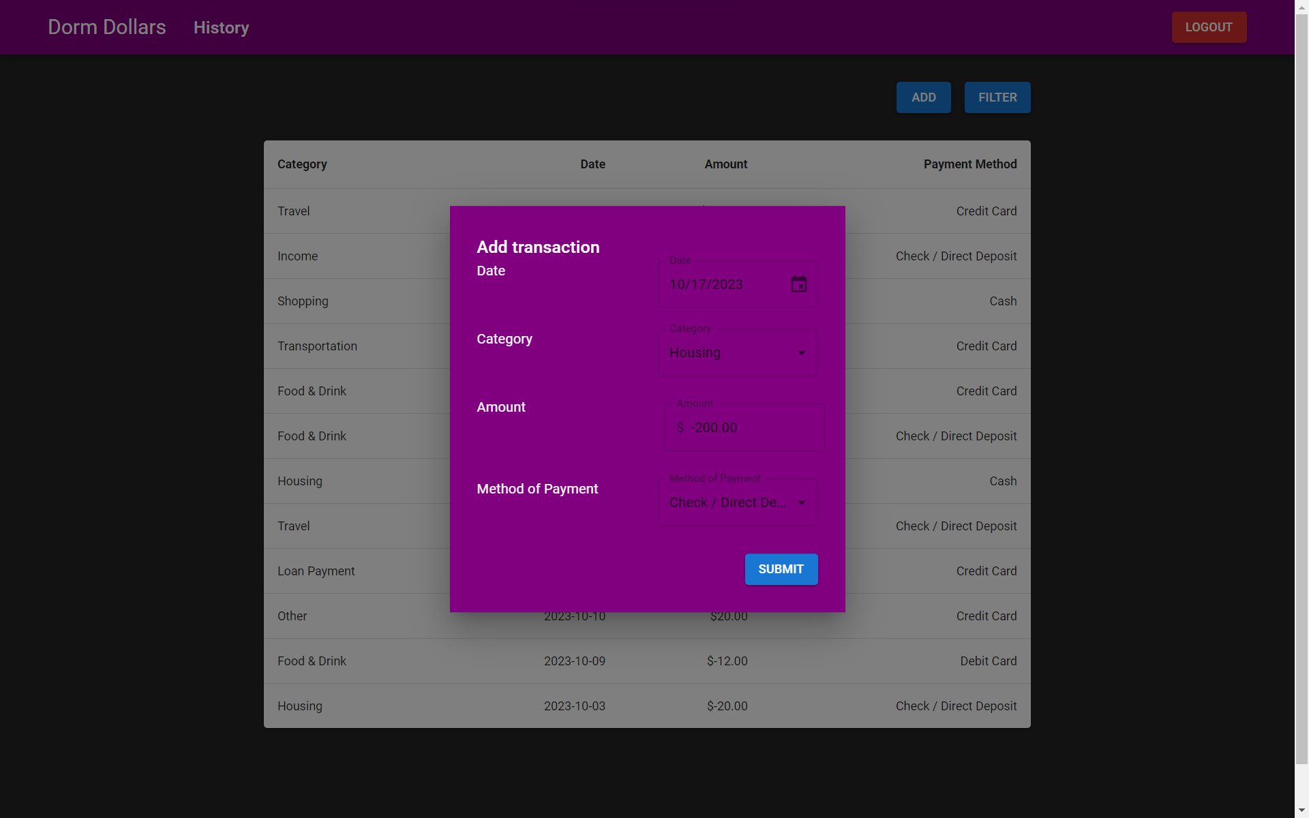Click the Payment Method column header

(969, 164)
